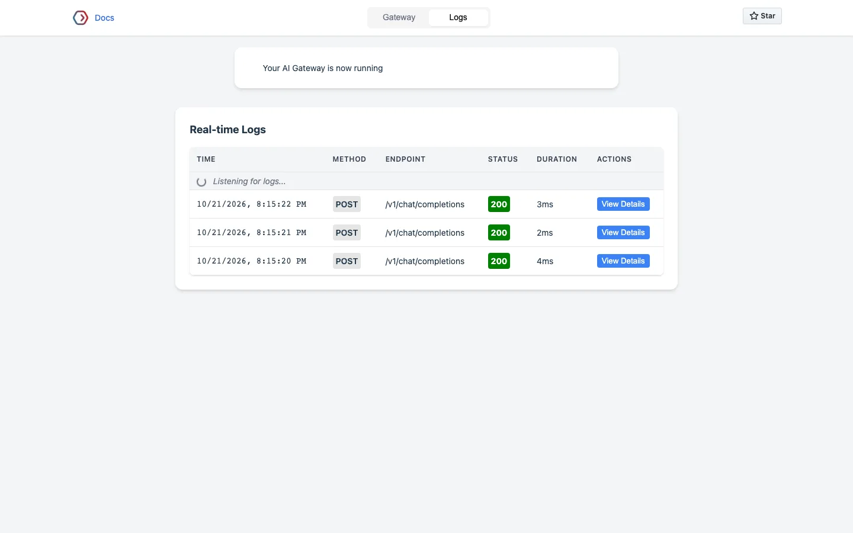This screenshot has width=853, height=533.
Task: Click the POST badge in 8:15:20 row
Action: tap(347, 261)
